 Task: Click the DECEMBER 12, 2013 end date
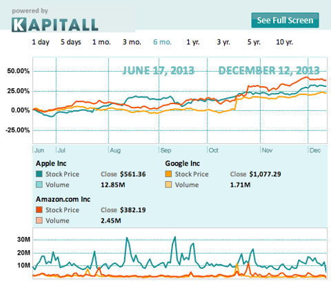(269, 70)
